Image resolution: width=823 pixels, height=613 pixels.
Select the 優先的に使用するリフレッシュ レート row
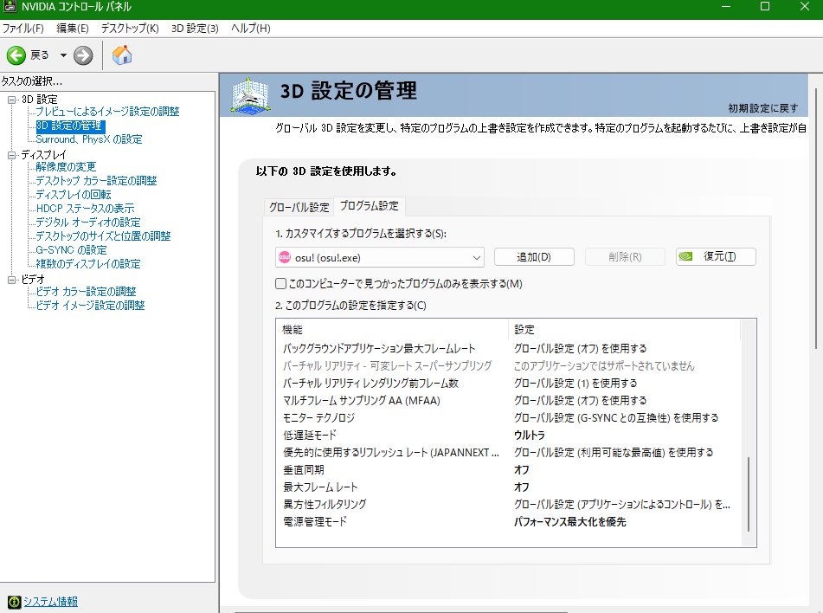click(508, 453)
